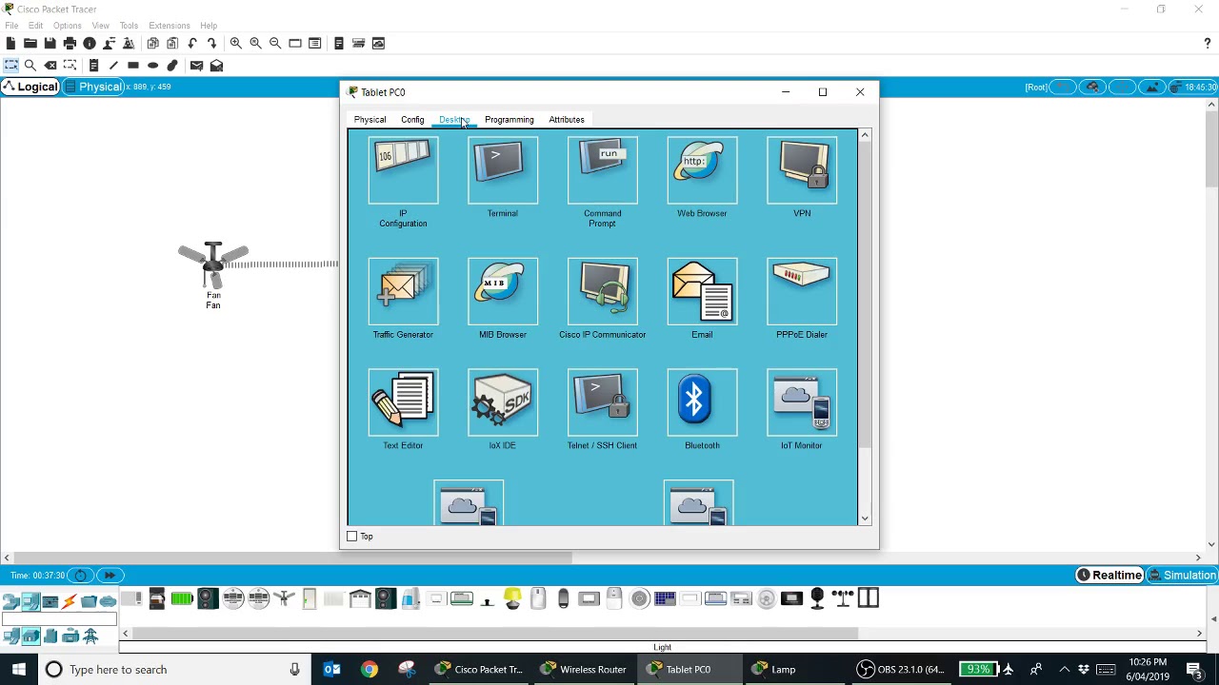Image resolution: width=1219 pixels, height=685 pixels.
Task: Select the Delete tool icon
Action: tap(50, 66)
